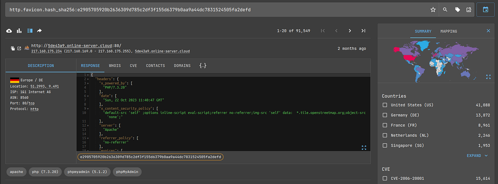Image resolution: width=498 pixels, height=184 pixels.
Task: Collapse the root JSON object at line 1
Action: [x=88, y=75]
